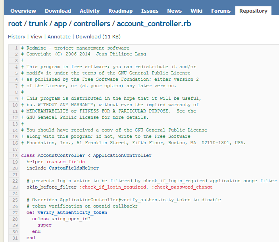Open the News tab
The width and height of the screenshot is (279, 242).
pos(174,11)
